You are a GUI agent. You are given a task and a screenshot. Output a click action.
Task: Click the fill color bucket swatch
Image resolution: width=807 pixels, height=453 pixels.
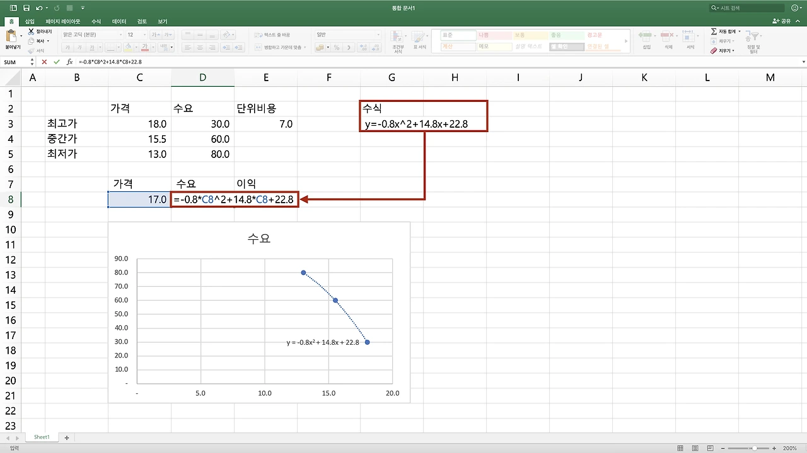click(x=127, y=47)
